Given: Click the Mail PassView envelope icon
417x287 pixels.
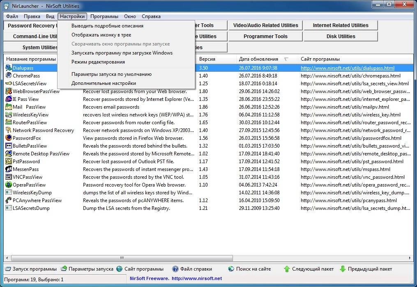Looking at the screenshot, I should [x=9, y=107].
